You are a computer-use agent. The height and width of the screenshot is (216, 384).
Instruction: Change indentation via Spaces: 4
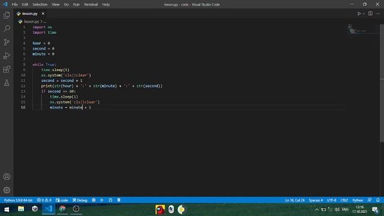(x=316, y=200)
